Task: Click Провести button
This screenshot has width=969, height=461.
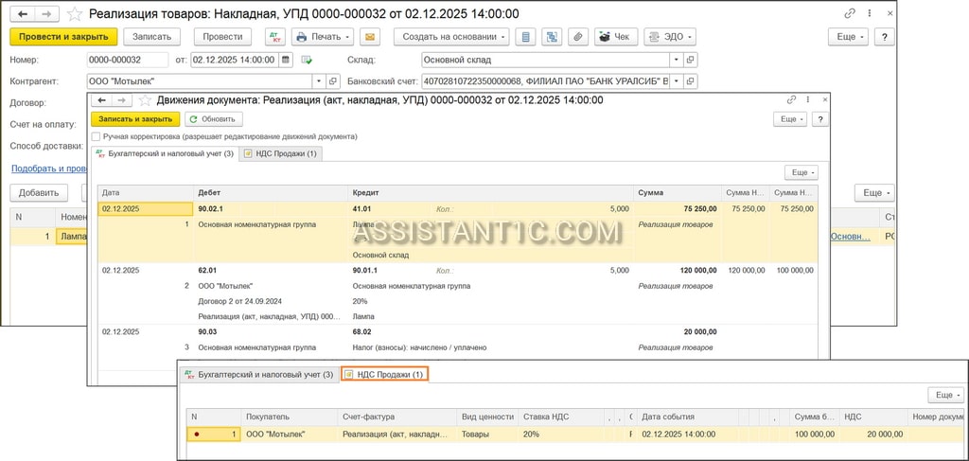Action: pos(222,37)
